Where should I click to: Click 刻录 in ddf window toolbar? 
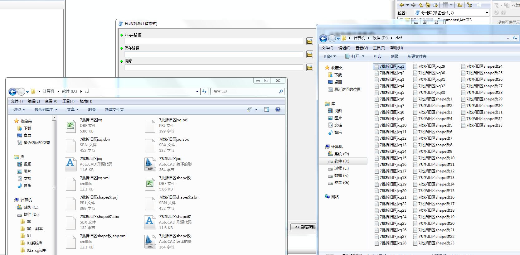coord(395,56)
